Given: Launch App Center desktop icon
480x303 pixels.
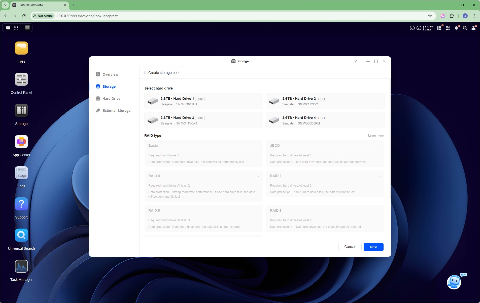Looking at the screenshot, I should coord(21,142).
